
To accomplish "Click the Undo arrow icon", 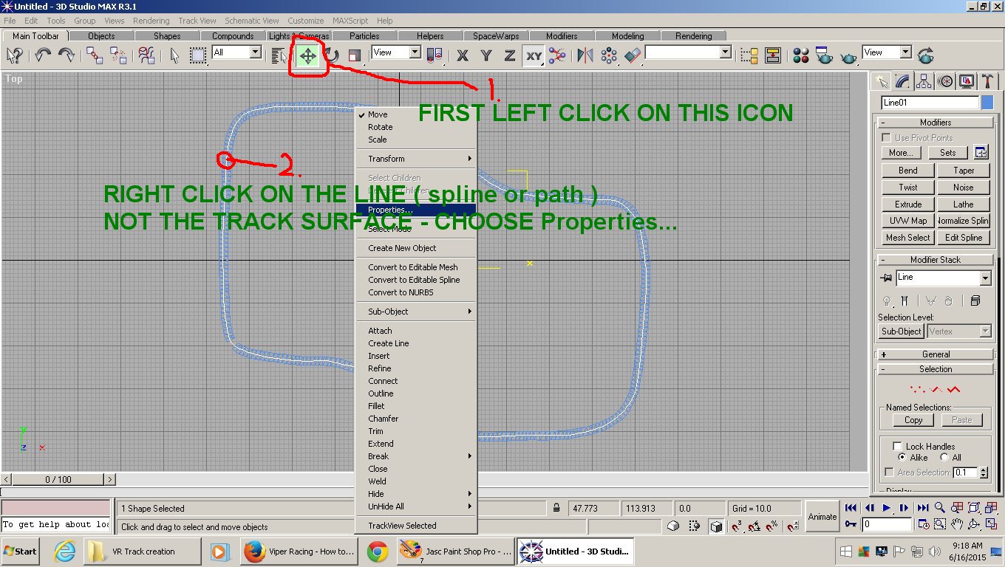I will tap(43, 55).
